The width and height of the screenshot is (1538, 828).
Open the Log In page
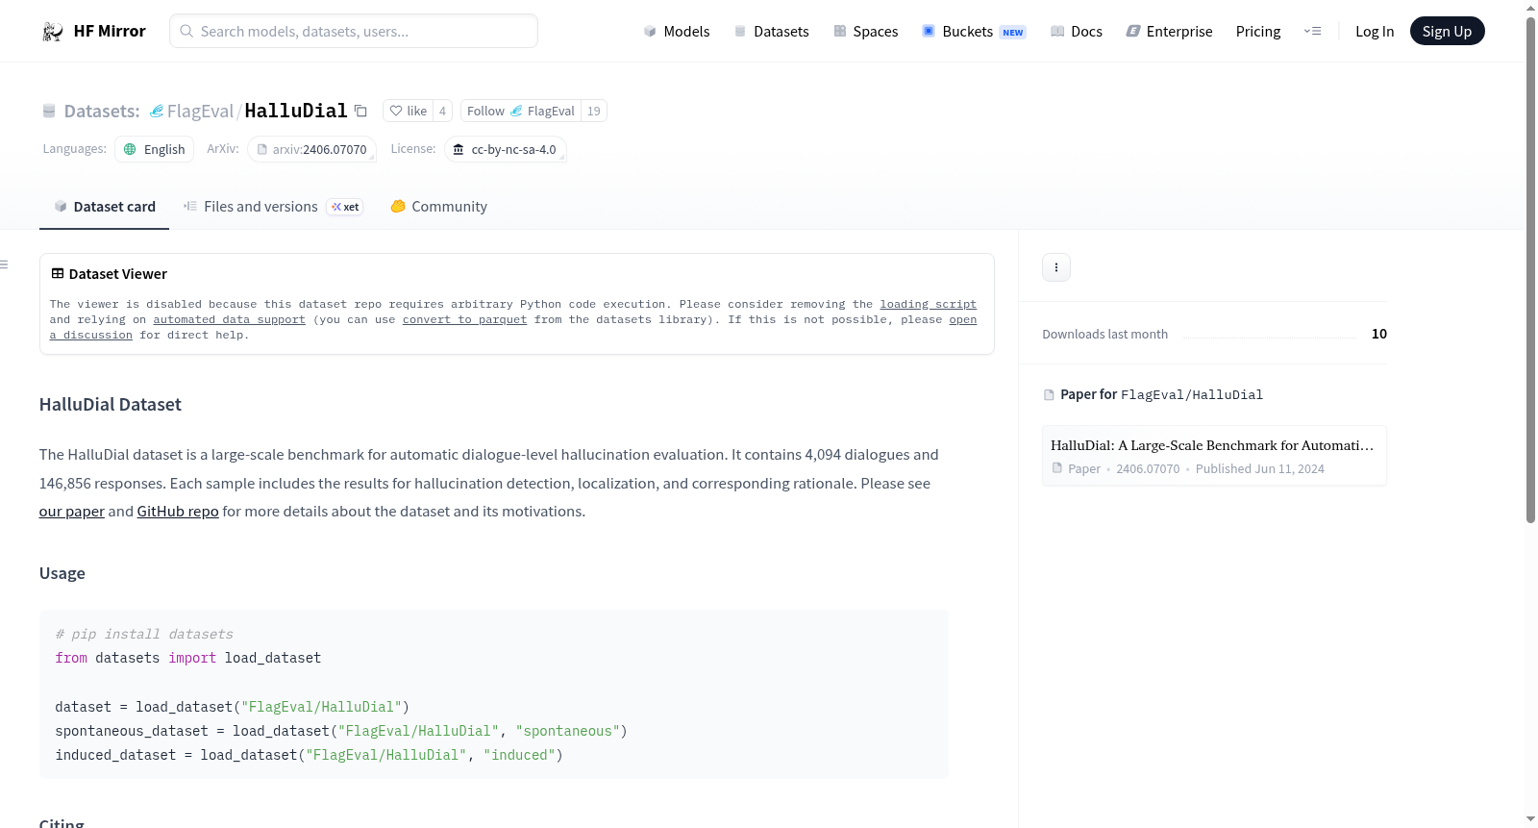[x=1375, y=31]
